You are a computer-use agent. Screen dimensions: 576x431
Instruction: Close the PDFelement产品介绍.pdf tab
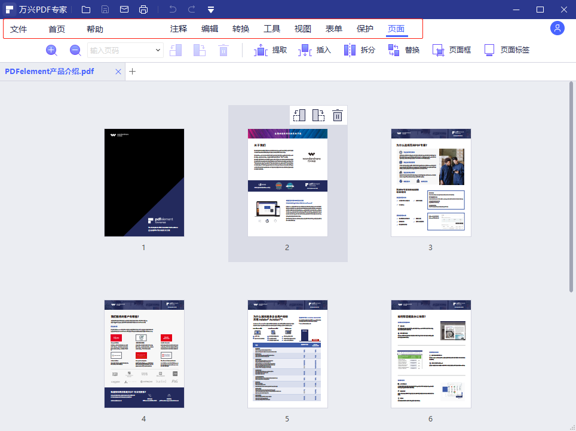point(118,72)
